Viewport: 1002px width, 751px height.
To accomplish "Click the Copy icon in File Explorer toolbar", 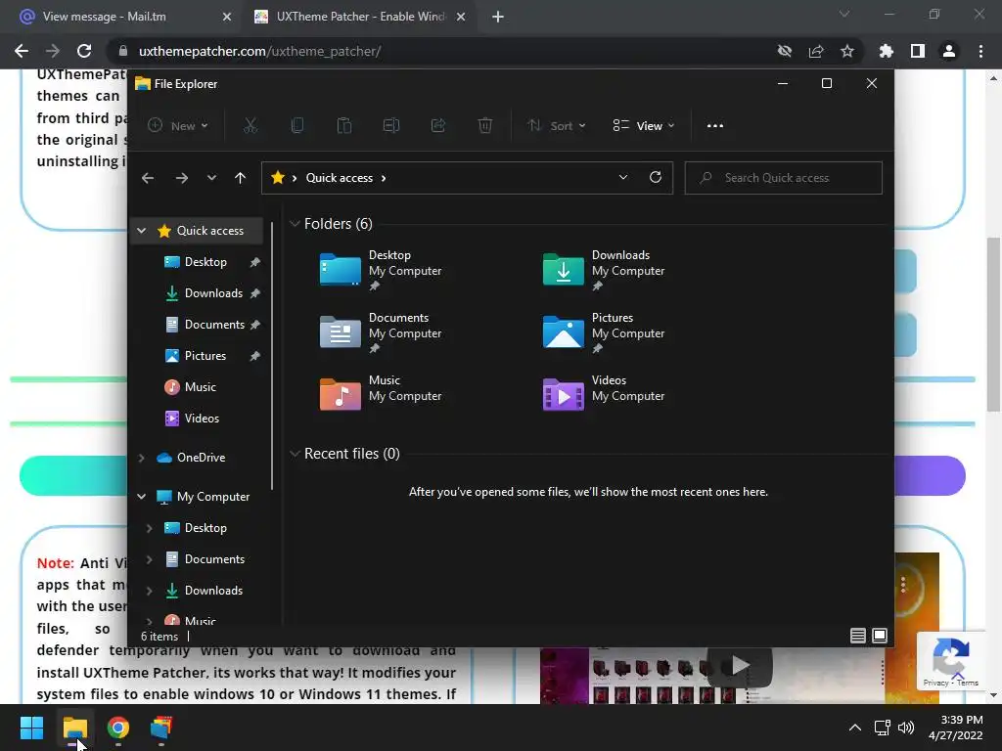I will coord(297,125).
